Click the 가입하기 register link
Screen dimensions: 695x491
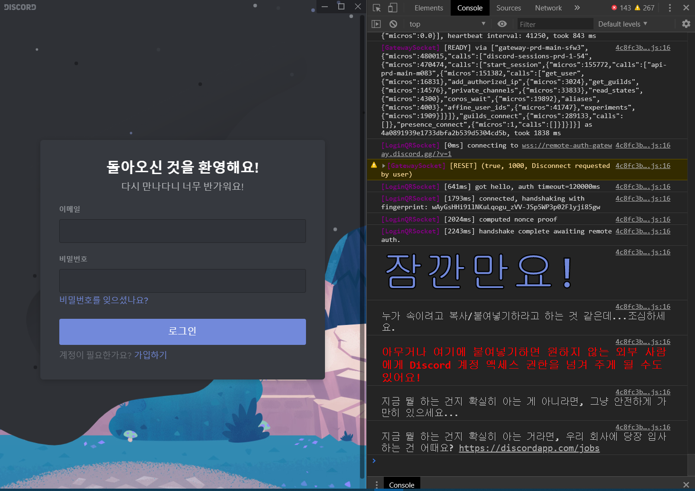(x=150, y=355)
